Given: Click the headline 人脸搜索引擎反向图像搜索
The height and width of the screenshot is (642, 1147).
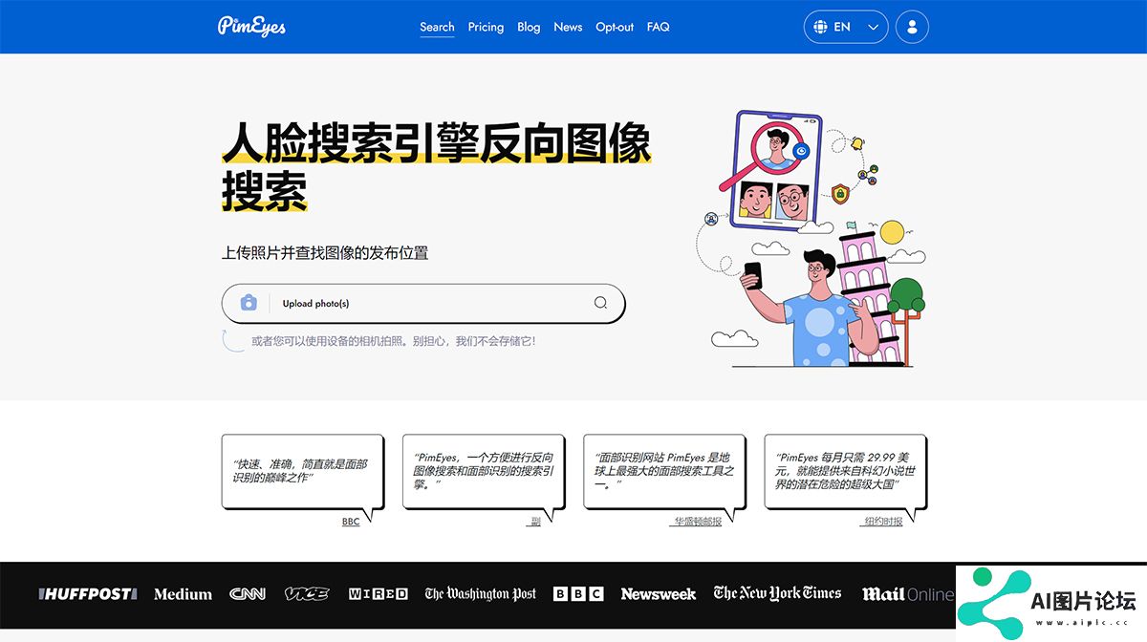Looking at the screenshot, I should [x=436, y=166].
